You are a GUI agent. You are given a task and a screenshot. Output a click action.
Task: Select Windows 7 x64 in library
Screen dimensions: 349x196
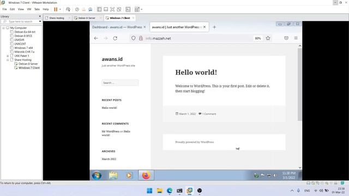pos(23,48)
